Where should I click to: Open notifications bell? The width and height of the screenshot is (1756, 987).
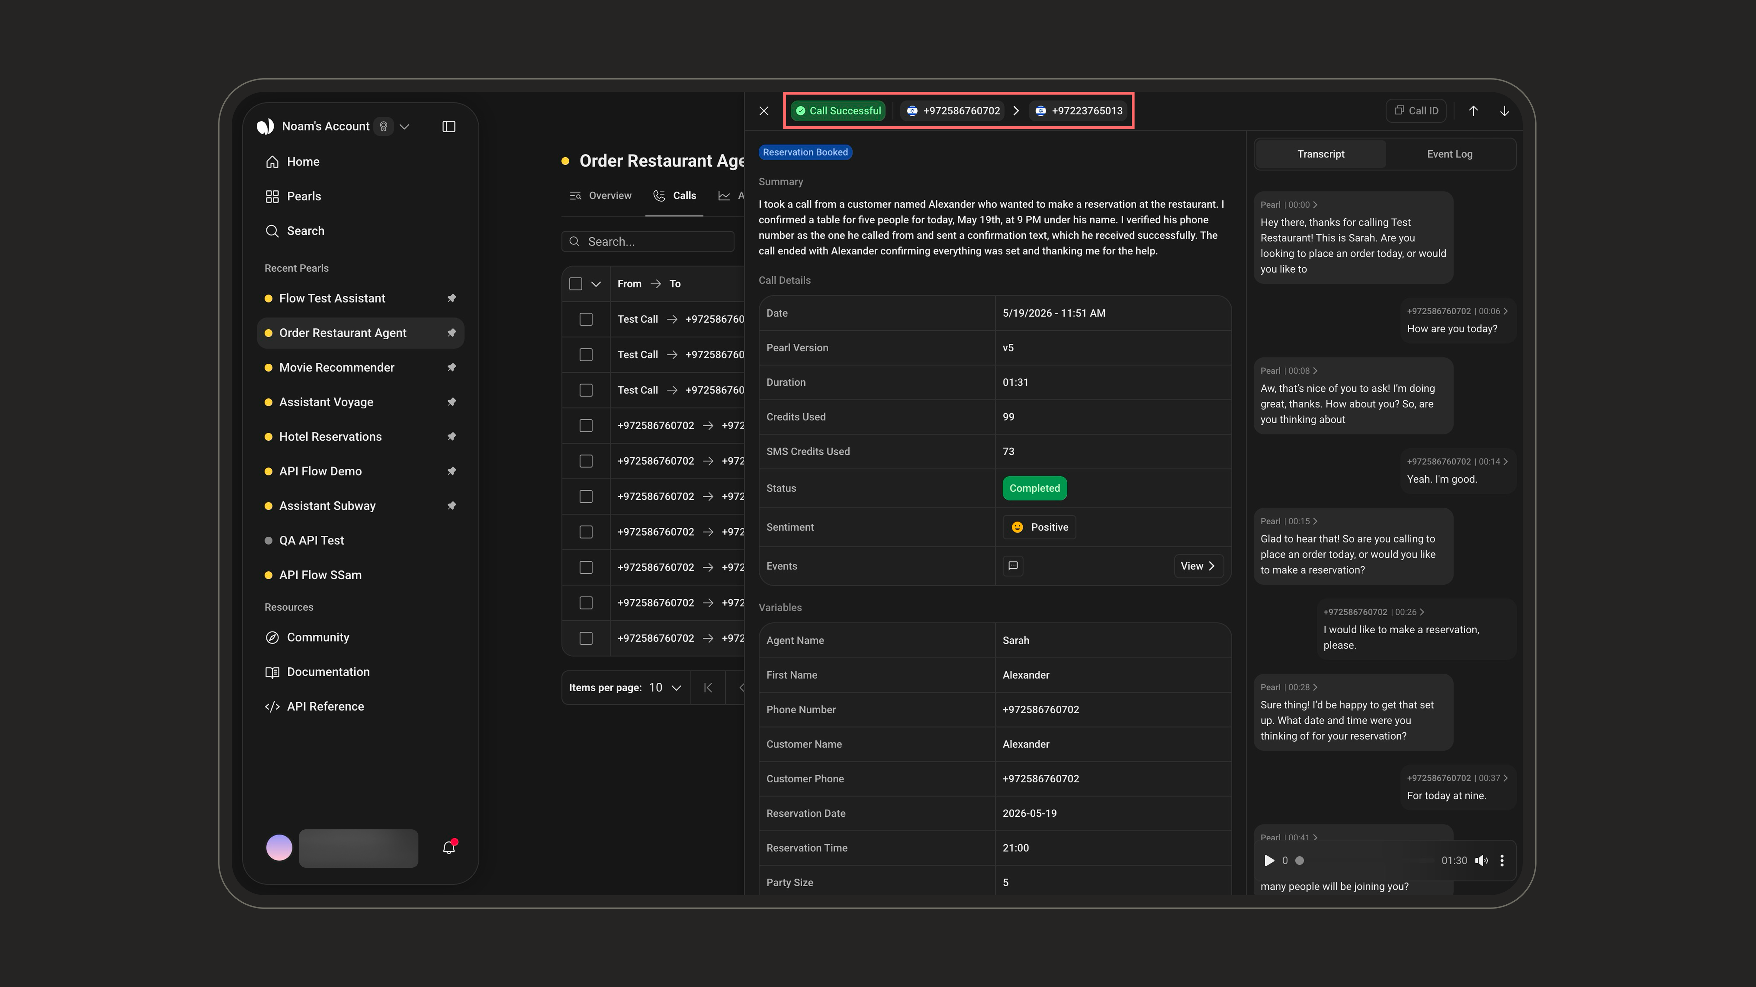click(x=449, y=848)
